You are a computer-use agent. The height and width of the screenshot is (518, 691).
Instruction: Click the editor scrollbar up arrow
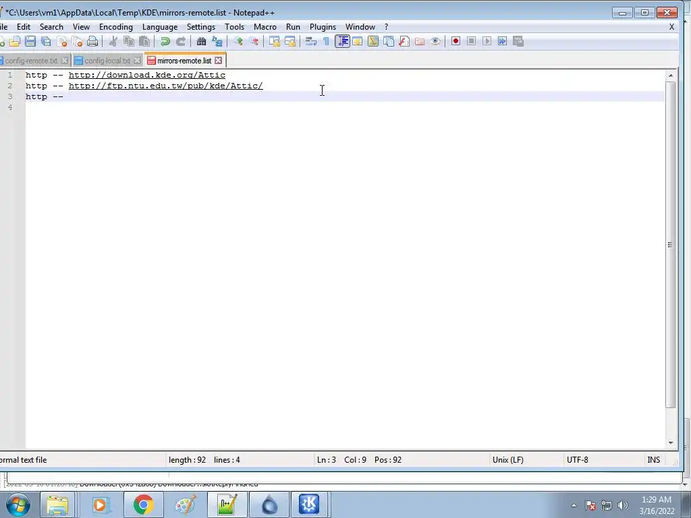coord(671,76)
